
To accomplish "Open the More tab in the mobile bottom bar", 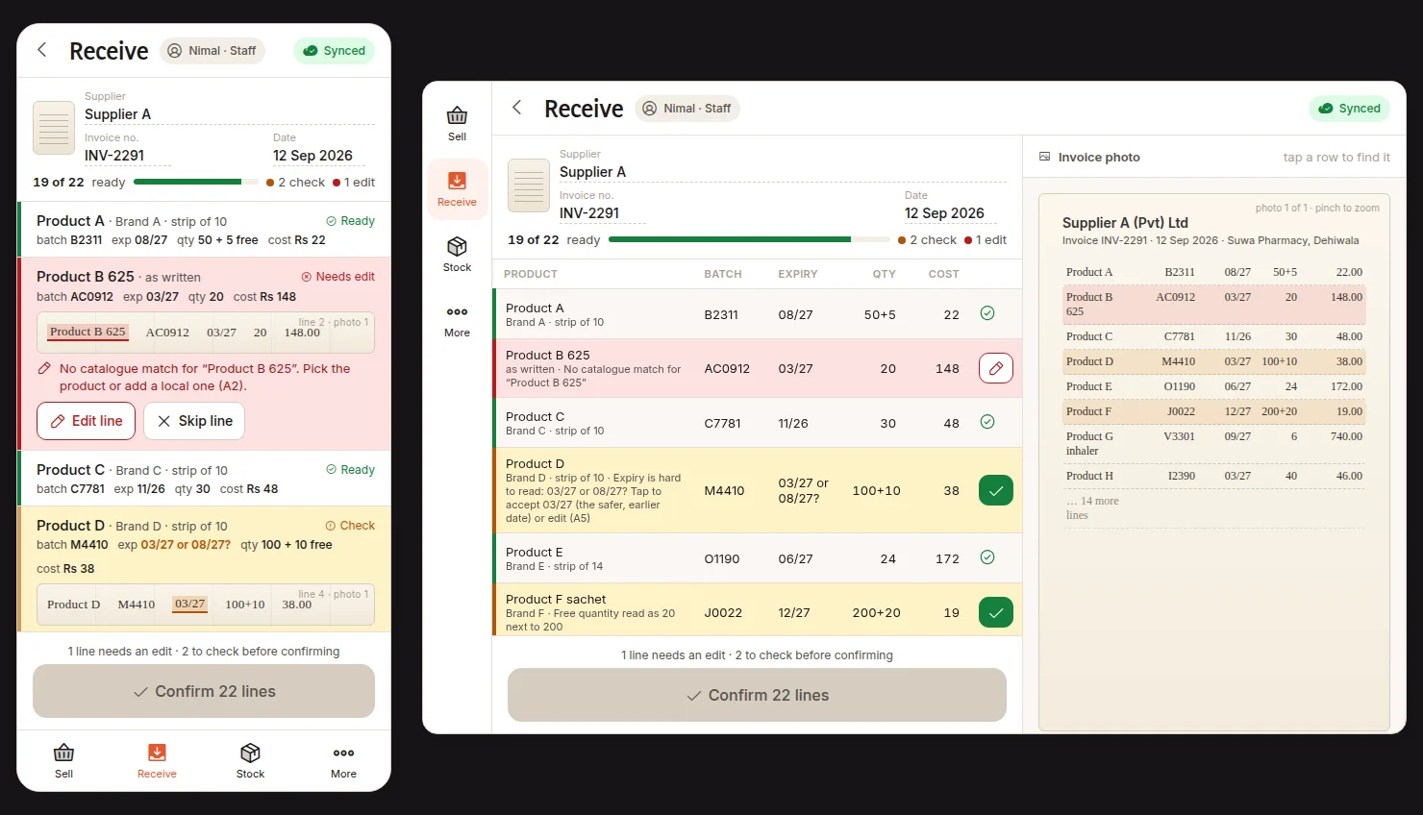I will pos(343,760).
